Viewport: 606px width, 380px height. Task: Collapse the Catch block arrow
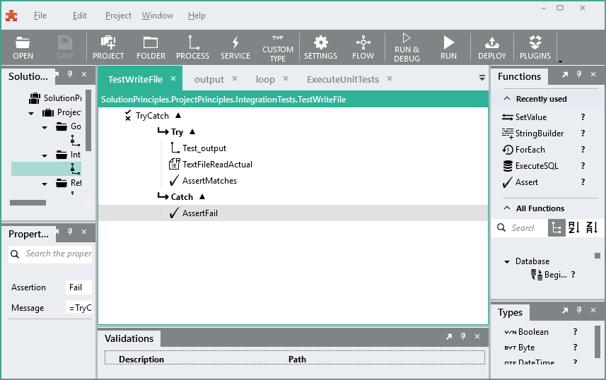202,196
